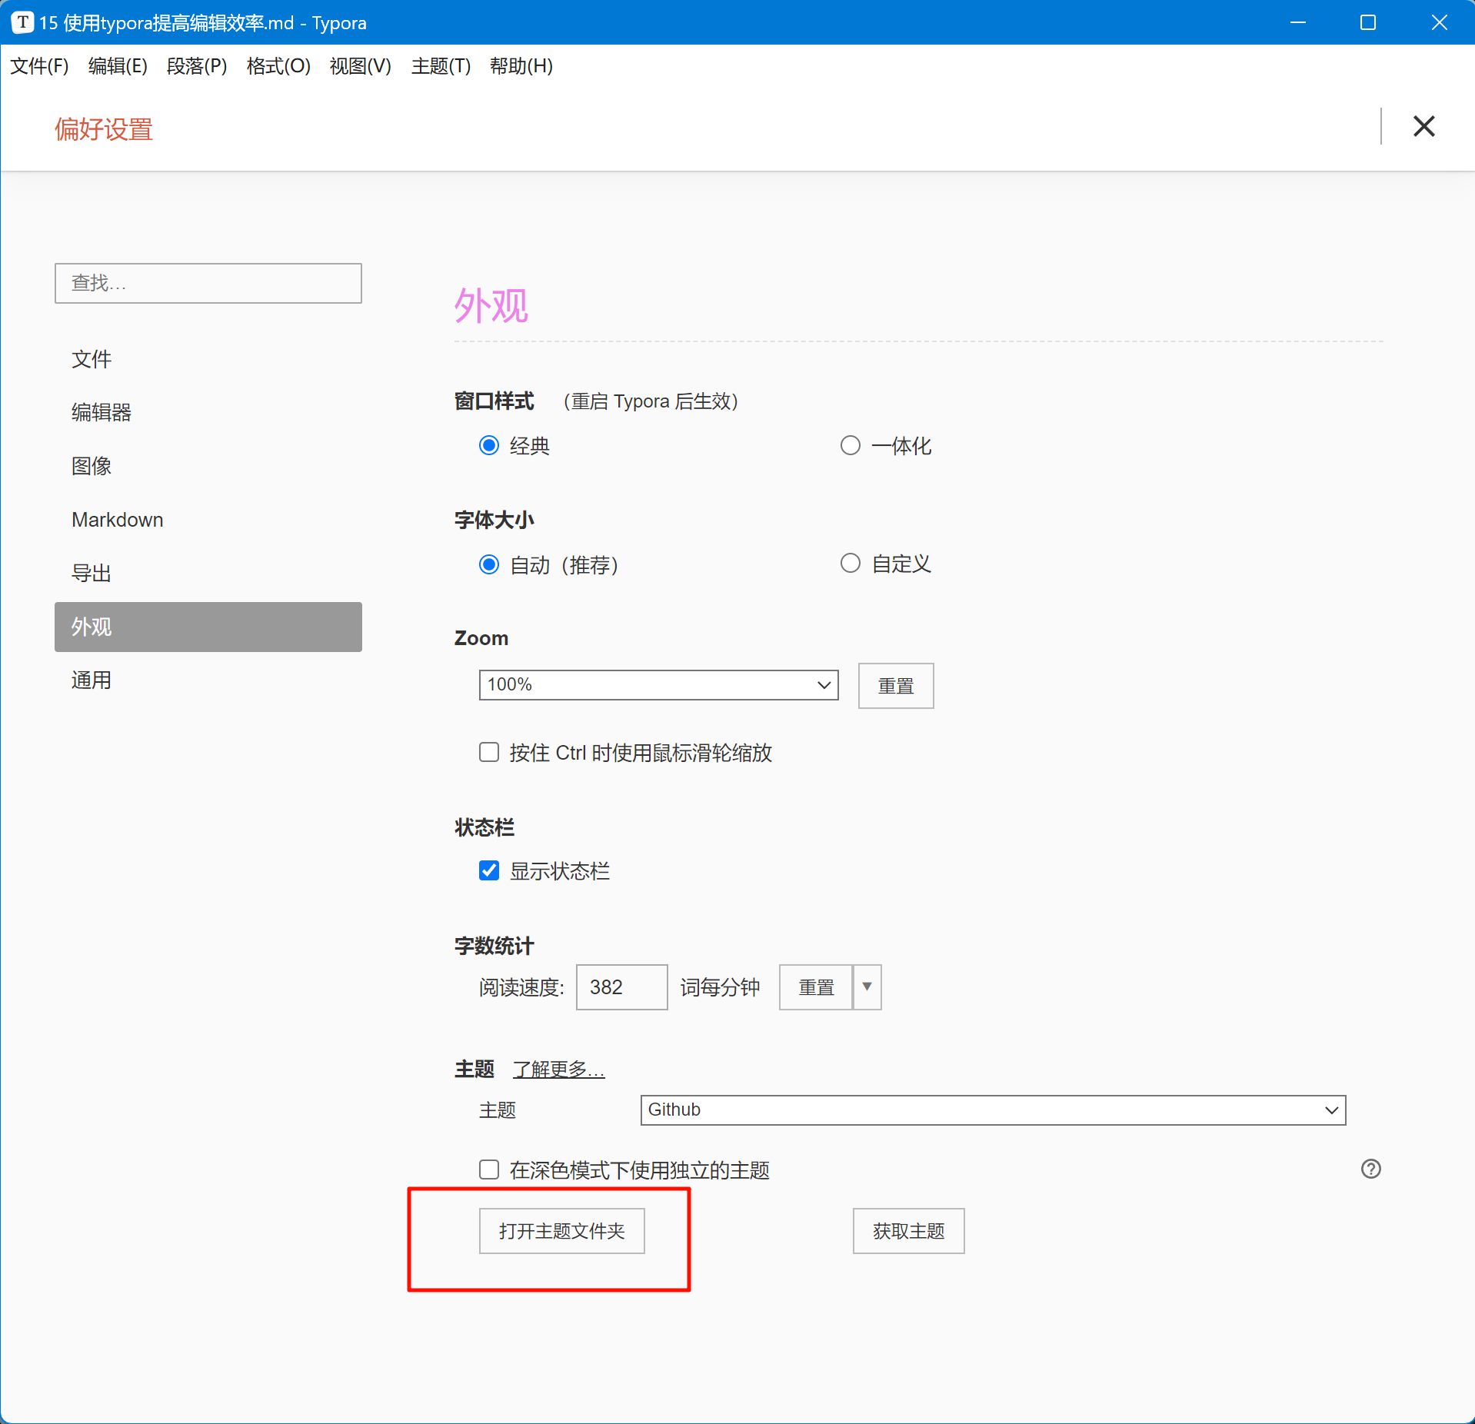The image size is (1475, 1424).
Task: Toggle 显示状态栏 checkbox
Action: coord(489,870)
